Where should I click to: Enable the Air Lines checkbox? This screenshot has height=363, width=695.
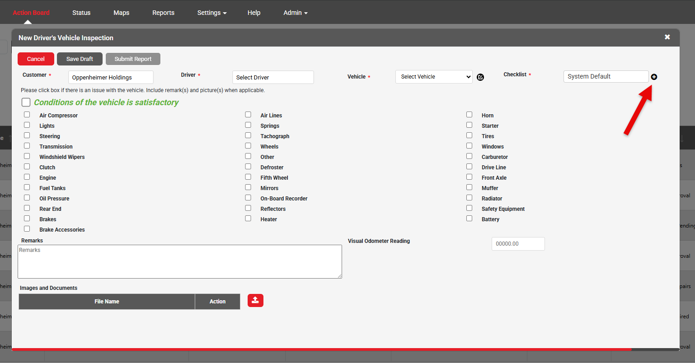click(x=248, y=115)
